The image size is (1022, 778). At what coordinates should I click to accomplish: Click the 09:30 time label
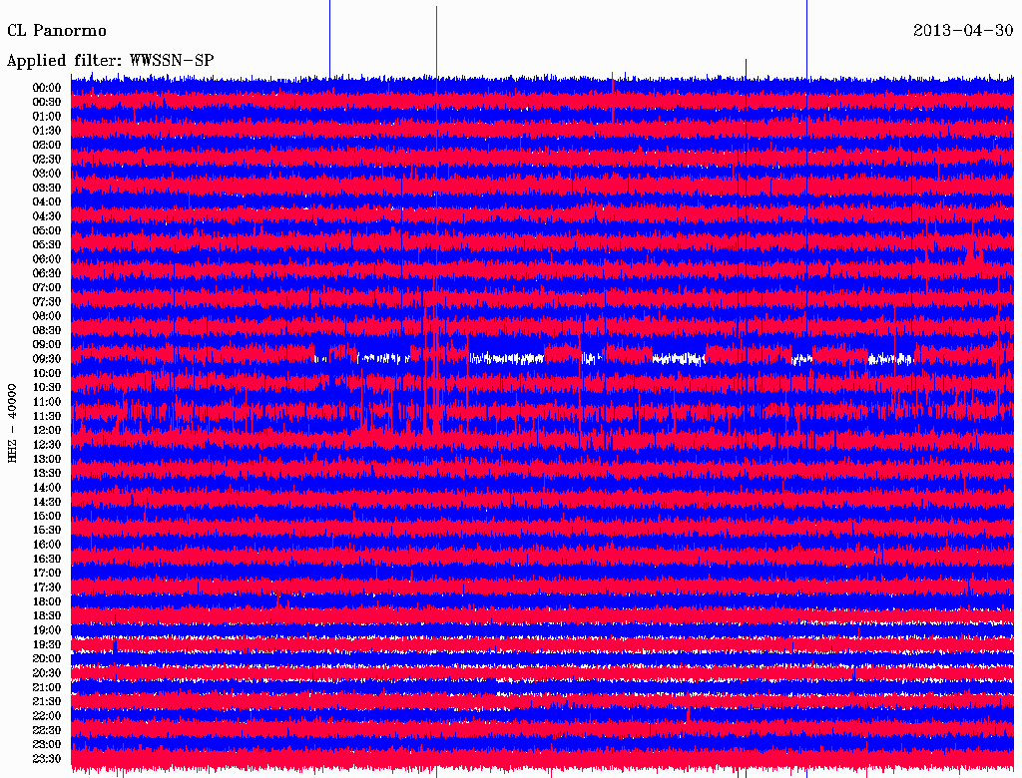pyautogui.click(x=47, y=359)
